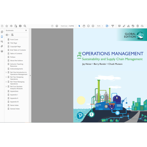Image resolution: width=147 pixels, height=147 pixels.
Task: Select the highlight text pen tool
Action: pos(124,26)
